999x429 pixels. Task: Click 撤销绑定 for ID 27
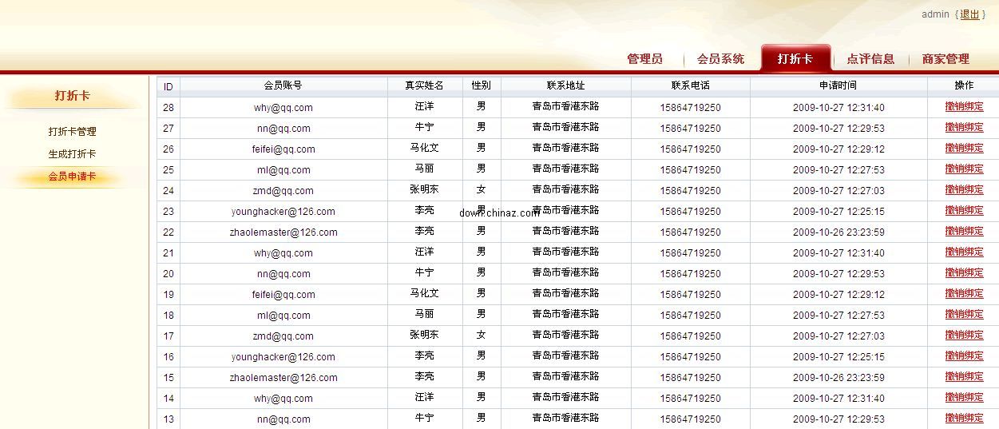click(964, 127)
